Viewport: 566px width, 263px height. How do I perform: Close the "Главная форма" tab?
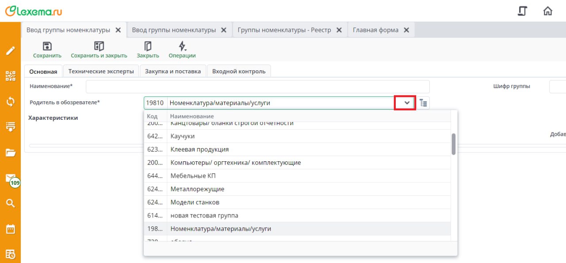[x=406, y=30]
